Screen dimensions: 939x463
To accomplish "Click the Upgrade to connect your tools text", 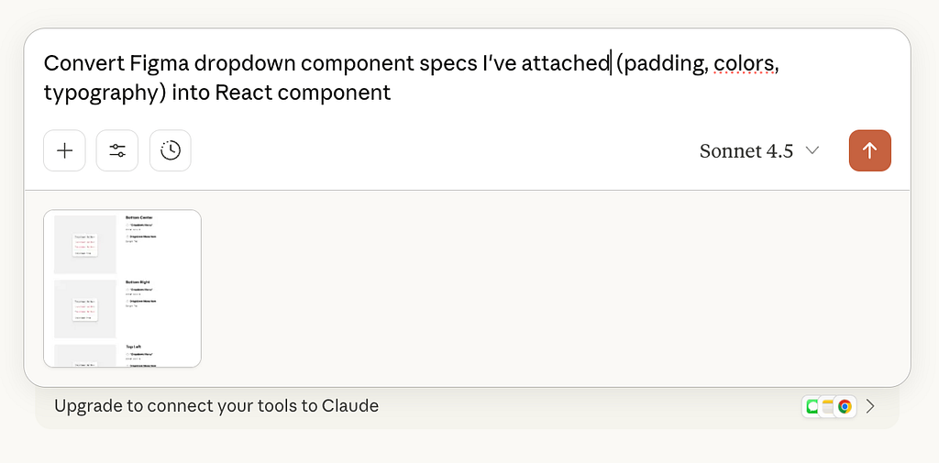I will coord(216,406).
